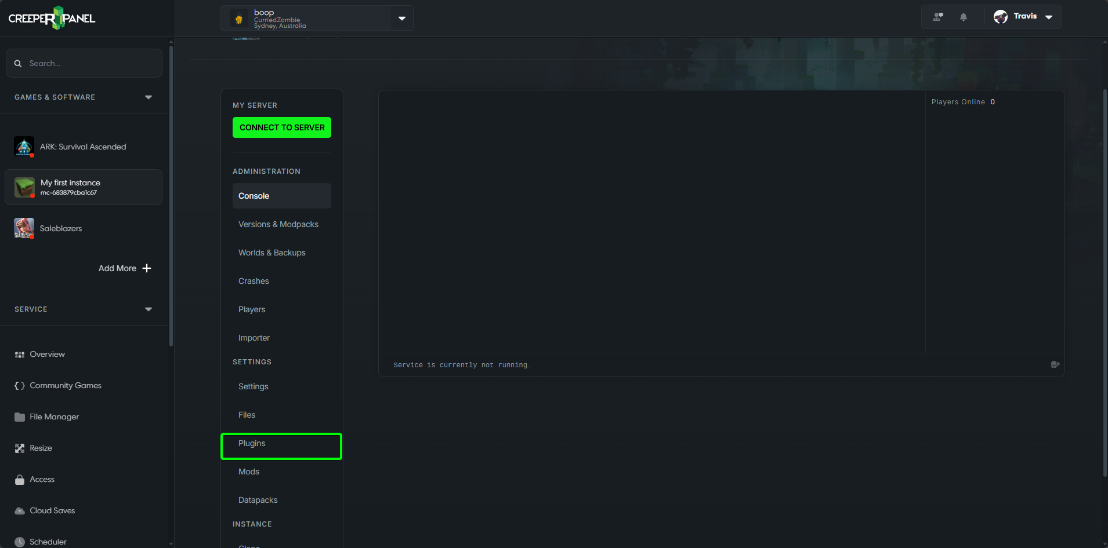Collapse the Games & Software section
The height and width of the screenshot is (548, 1108).
pyautogui.click(x=149, y=97)
